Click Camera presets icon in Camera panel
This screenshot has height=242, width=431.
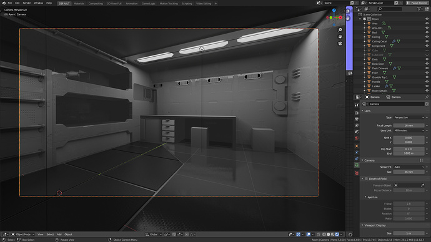point(421,160)
